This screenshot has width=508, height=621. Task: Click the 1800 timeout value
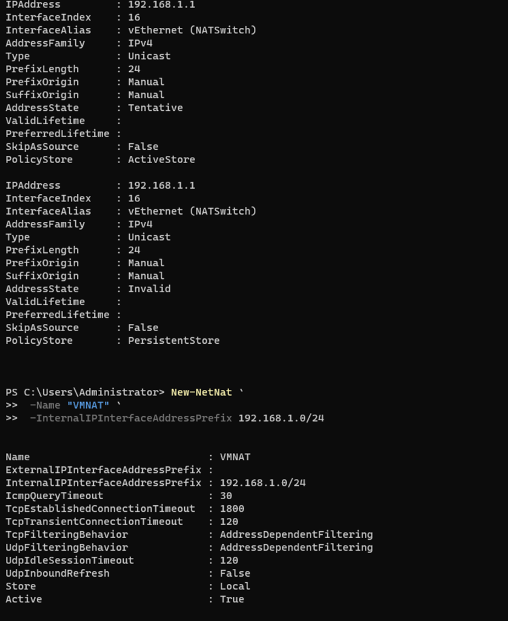(x=232, y=509)
